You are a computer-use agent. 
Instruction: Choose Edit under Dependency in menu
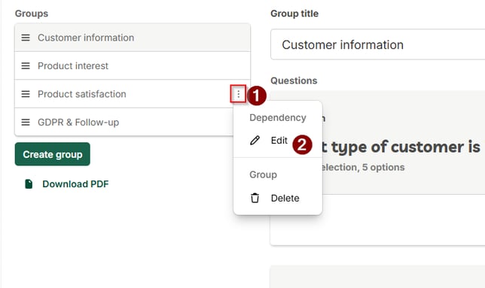click(x=278, y=141)
